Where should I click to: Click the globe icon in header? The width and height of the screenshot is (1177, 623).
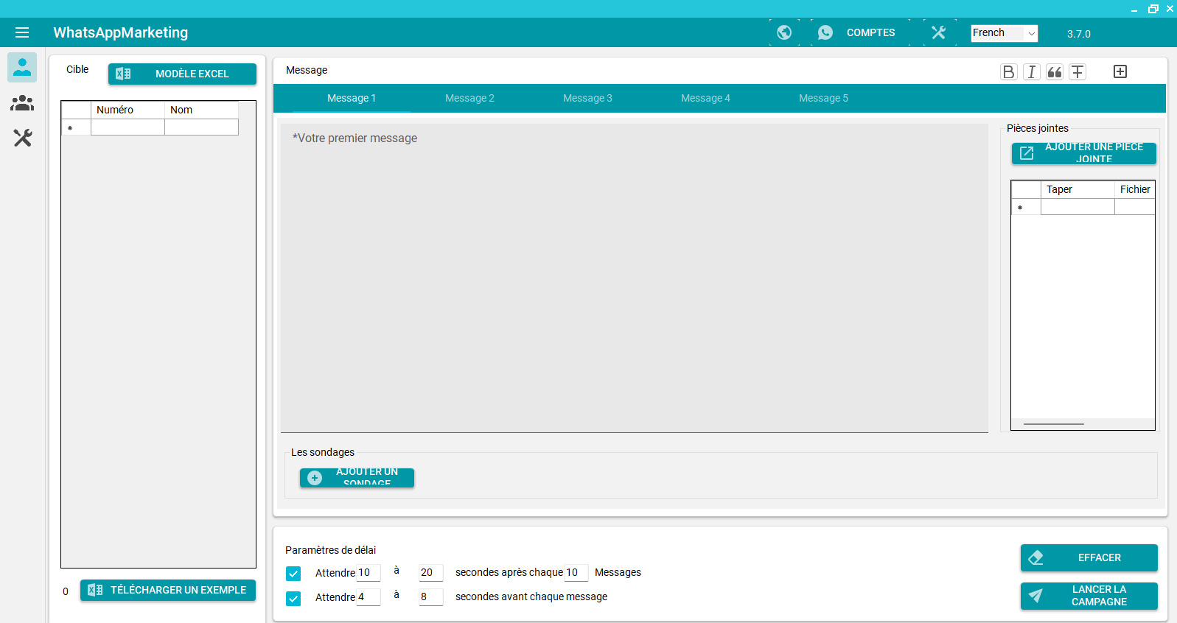(784, 32)
